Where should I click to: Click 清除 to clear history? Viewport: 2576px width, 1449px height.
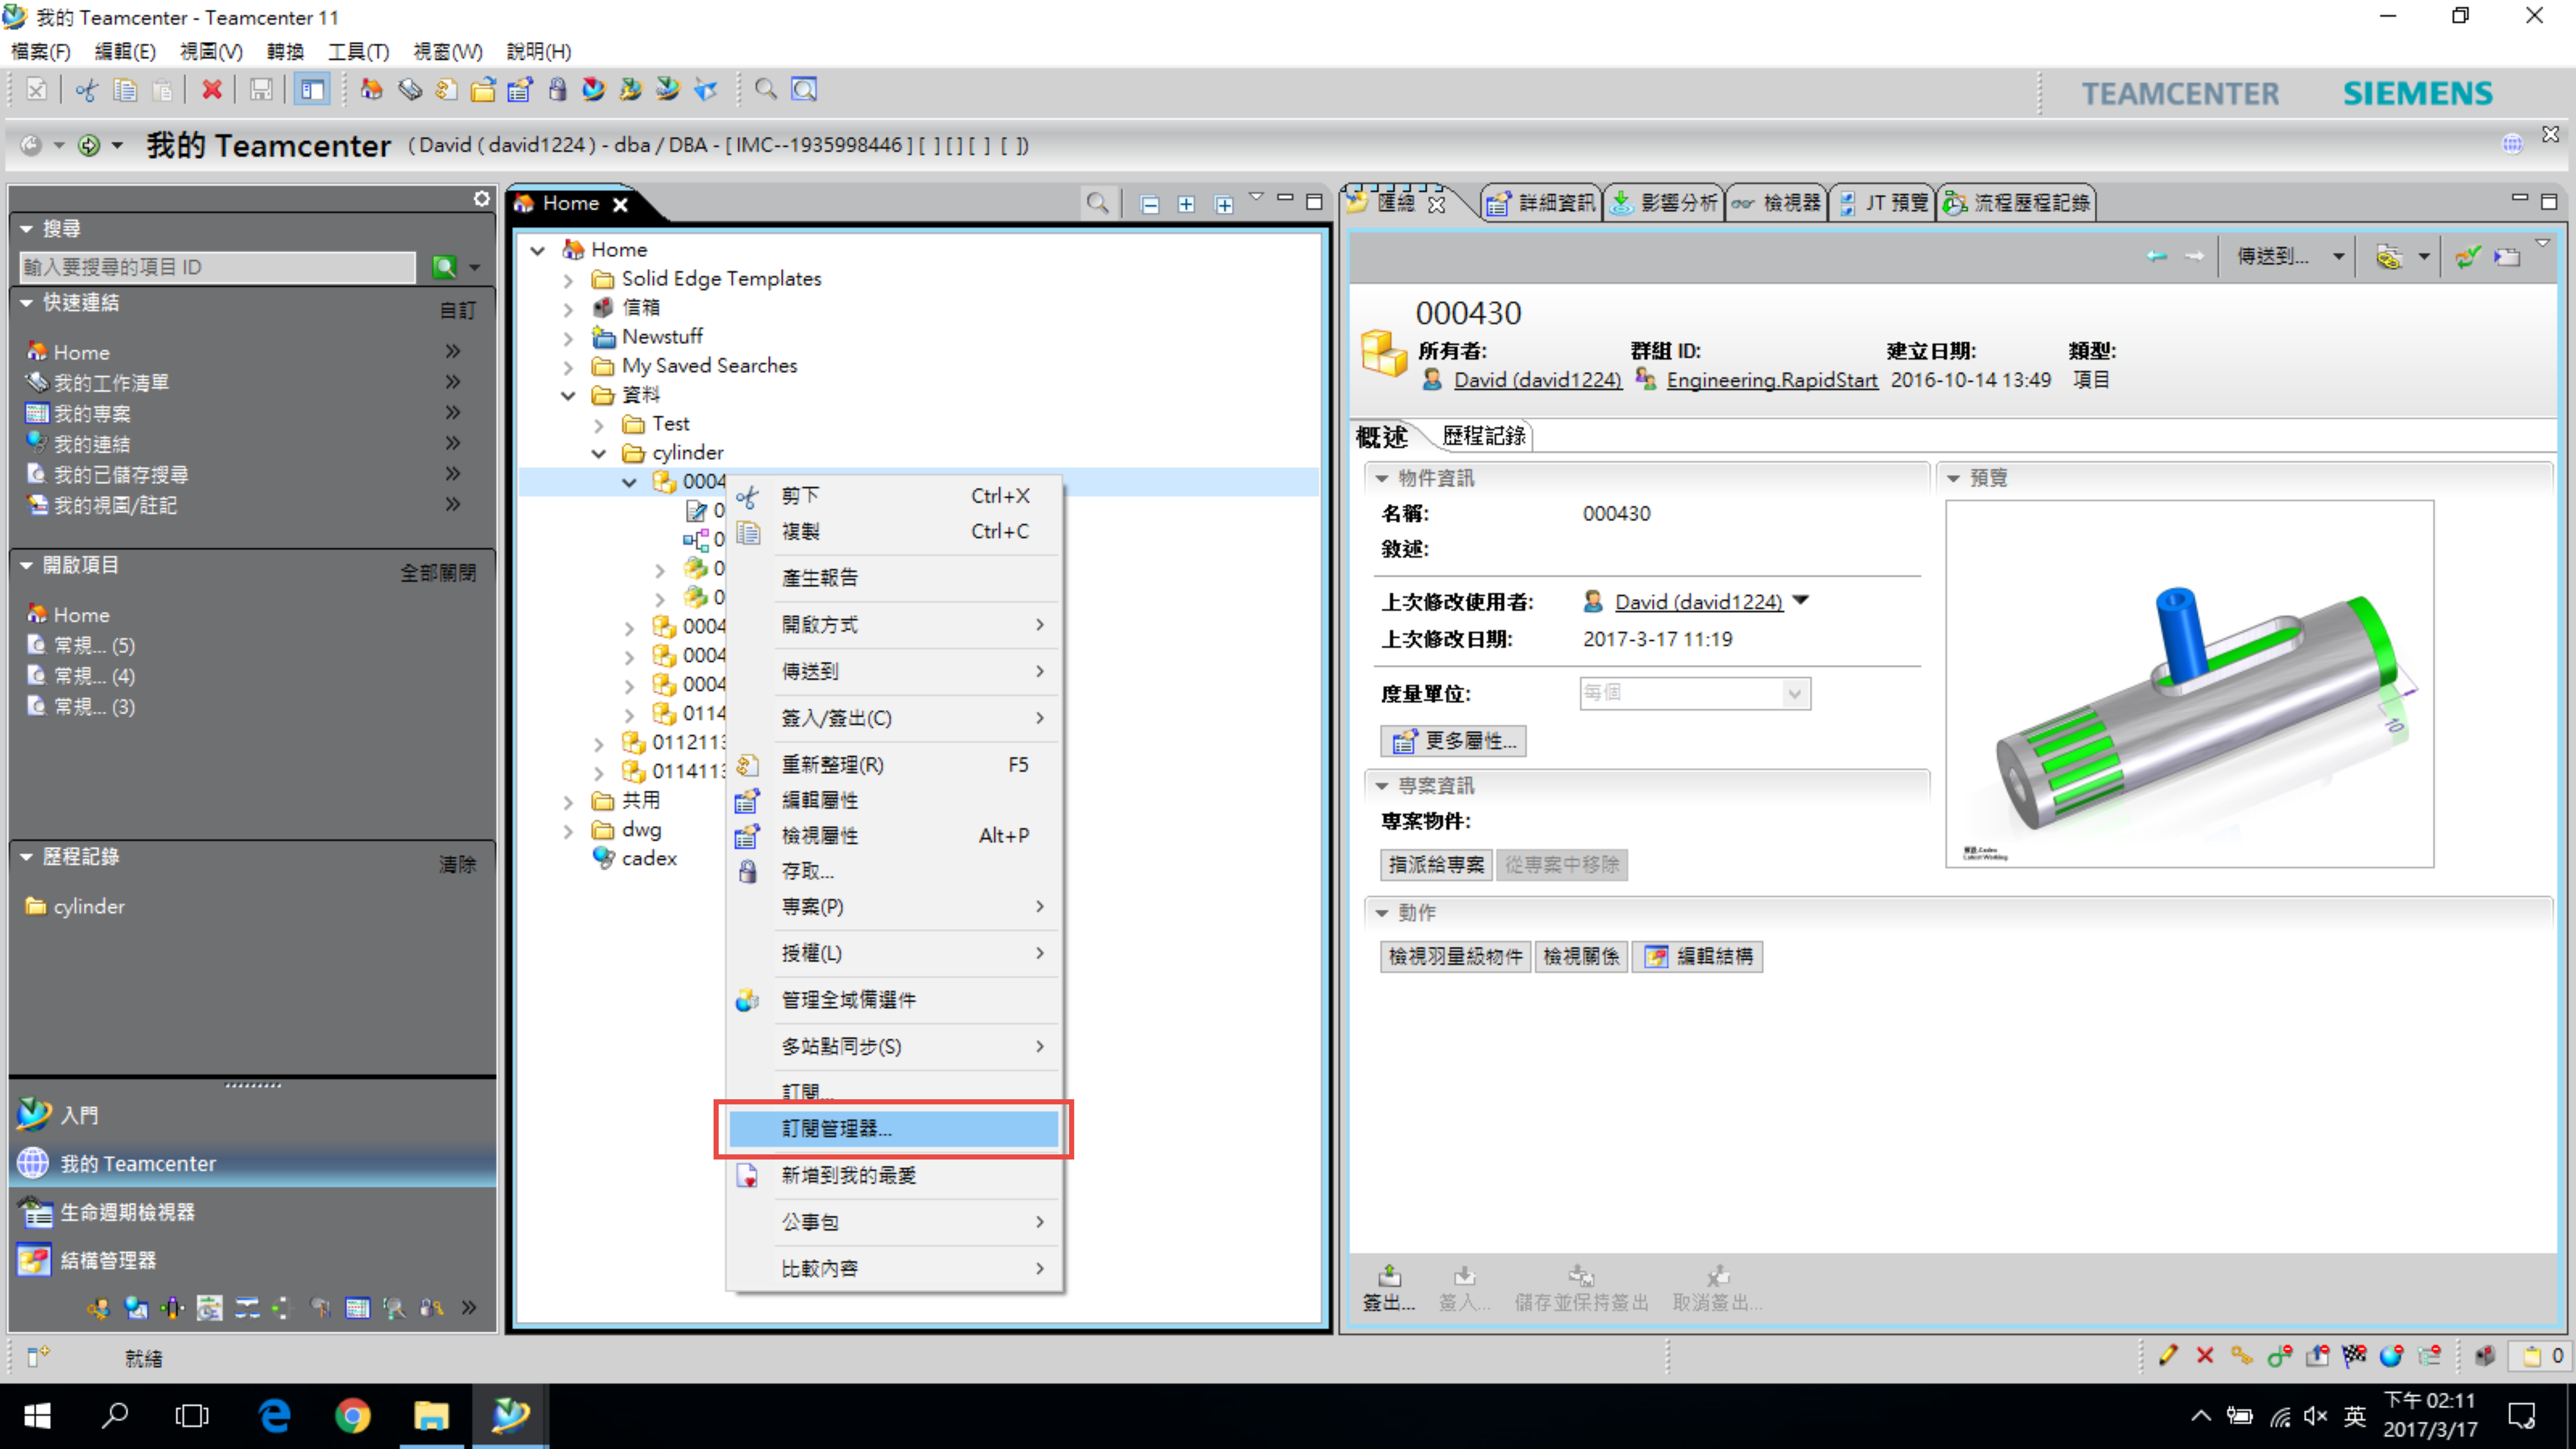(x=457, y=864)
